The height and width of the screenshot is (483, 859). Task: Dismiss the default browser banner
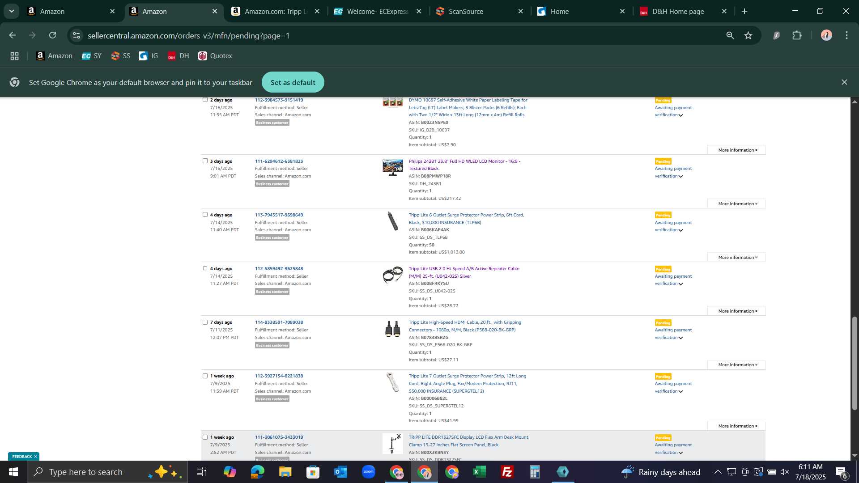[x=844, y=82]
